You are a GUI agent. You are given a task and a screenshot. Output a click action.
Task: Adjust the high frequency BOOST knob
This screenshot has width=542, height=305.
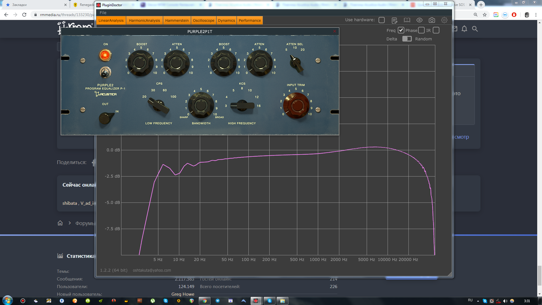pos(223,63)
